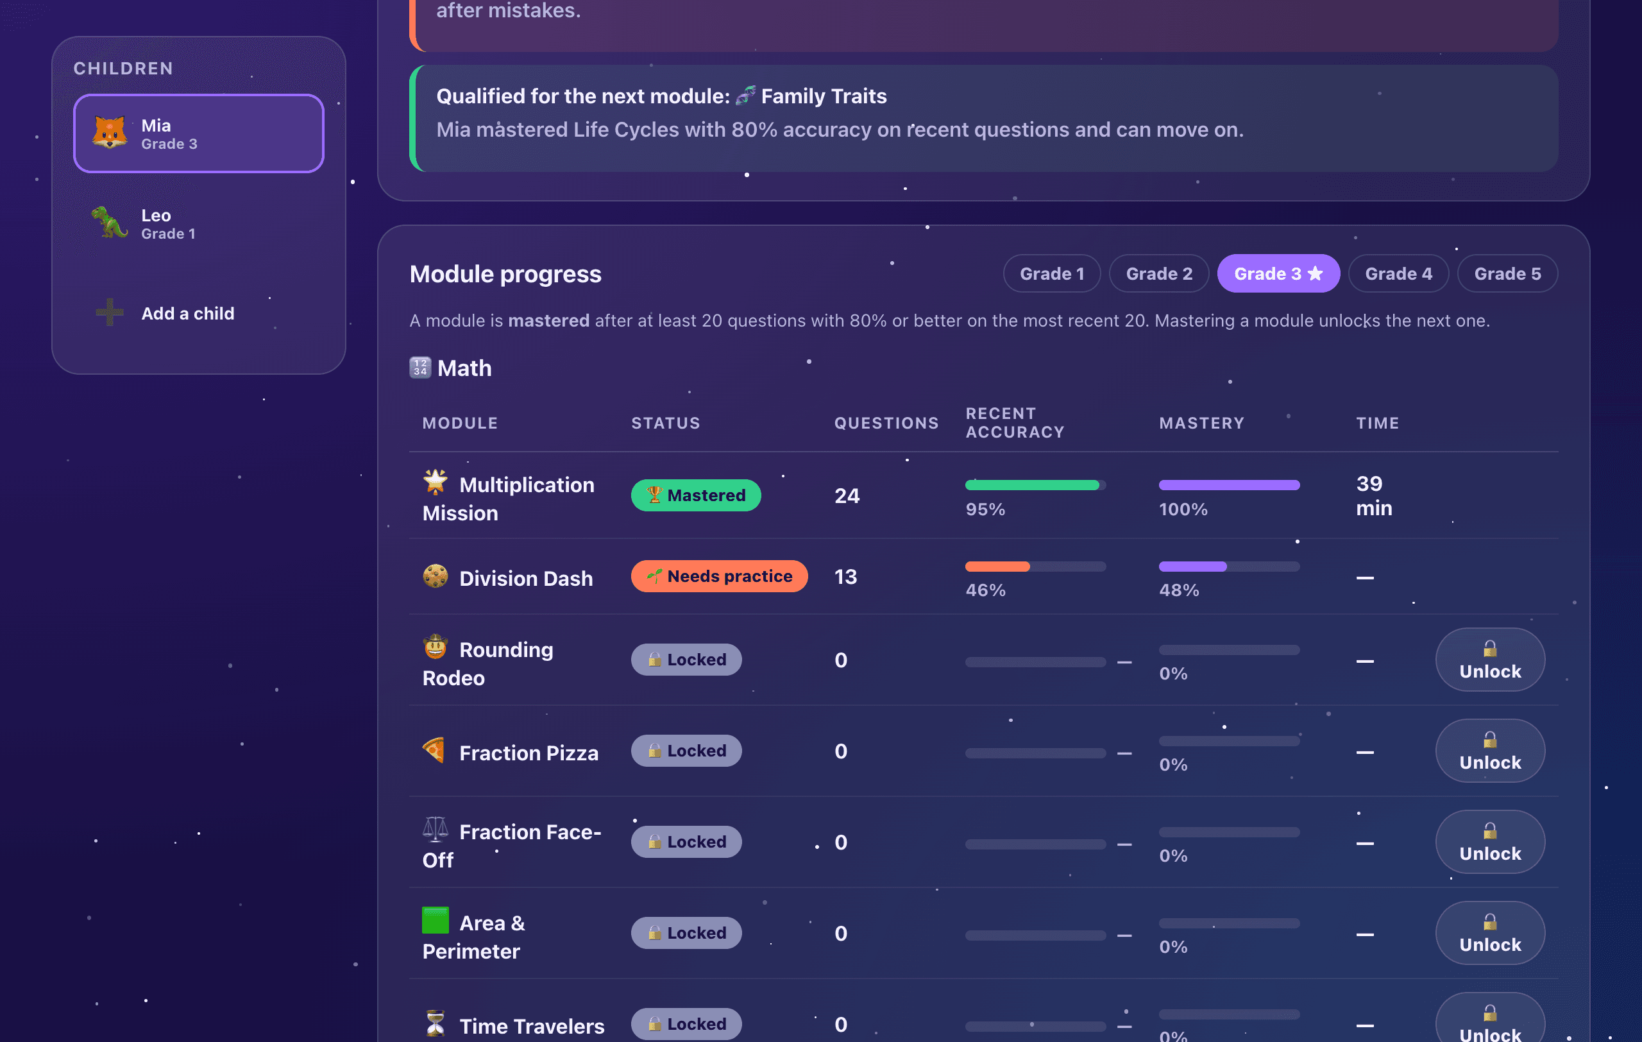Click the Time Travelers hourglass icon

tap(435, 1023)
